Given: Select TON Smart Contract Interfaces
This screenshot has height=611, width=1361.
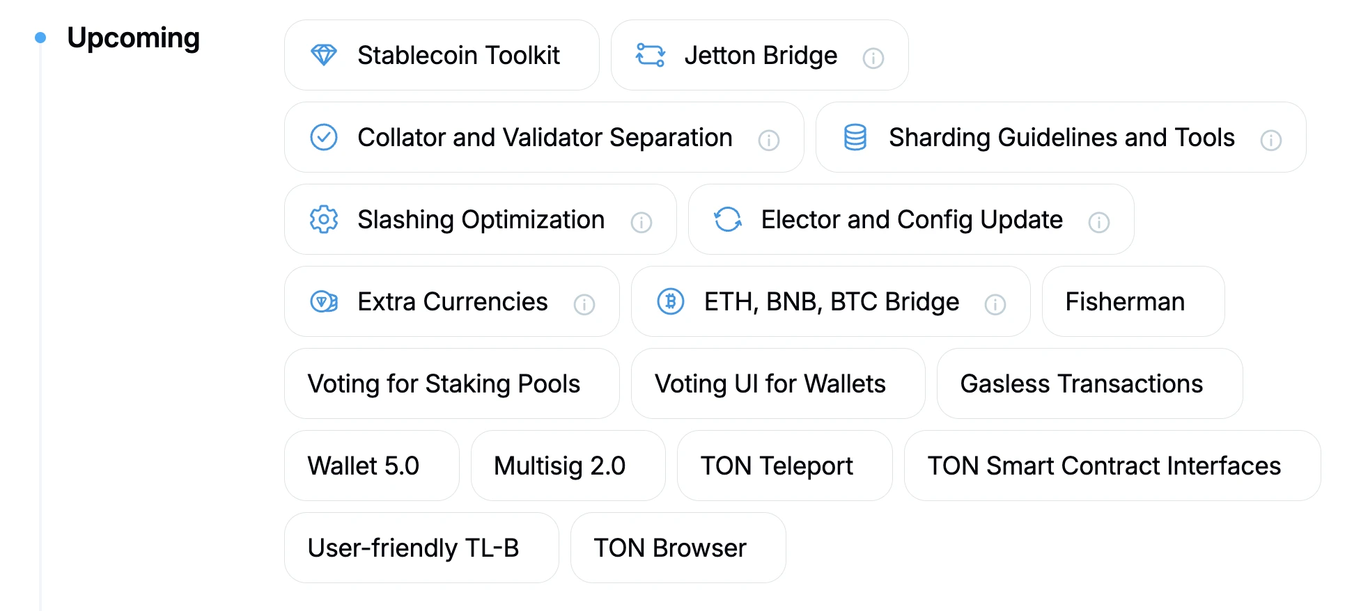Looking at the screenshot, I should tap(1112, 466).
